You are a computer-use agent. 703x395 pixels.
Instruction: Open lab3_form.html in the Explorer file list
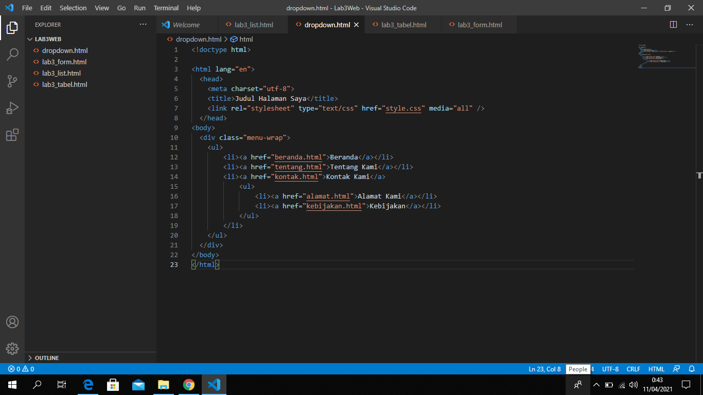[64, 62]
